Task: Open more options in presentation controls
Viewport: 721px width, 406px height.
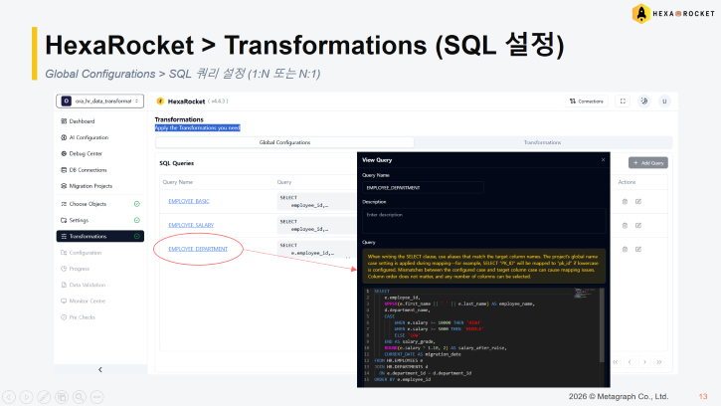Action: pyautogui.click(x=97, y=397)
